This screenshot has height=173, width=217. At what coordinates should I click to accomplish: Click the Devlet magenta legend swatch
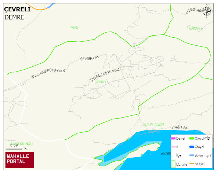(173, 138)
